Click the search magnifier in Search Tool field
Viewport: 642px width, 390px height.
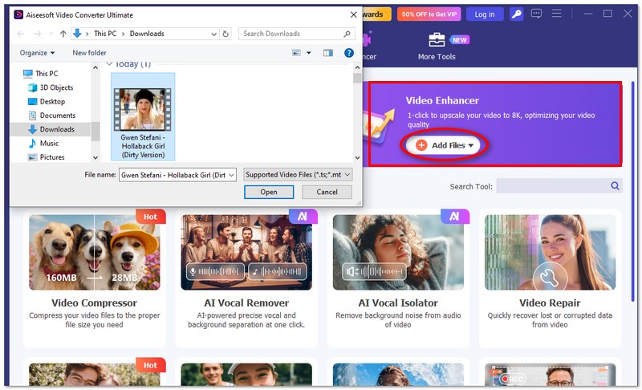(x=615, y=186)
